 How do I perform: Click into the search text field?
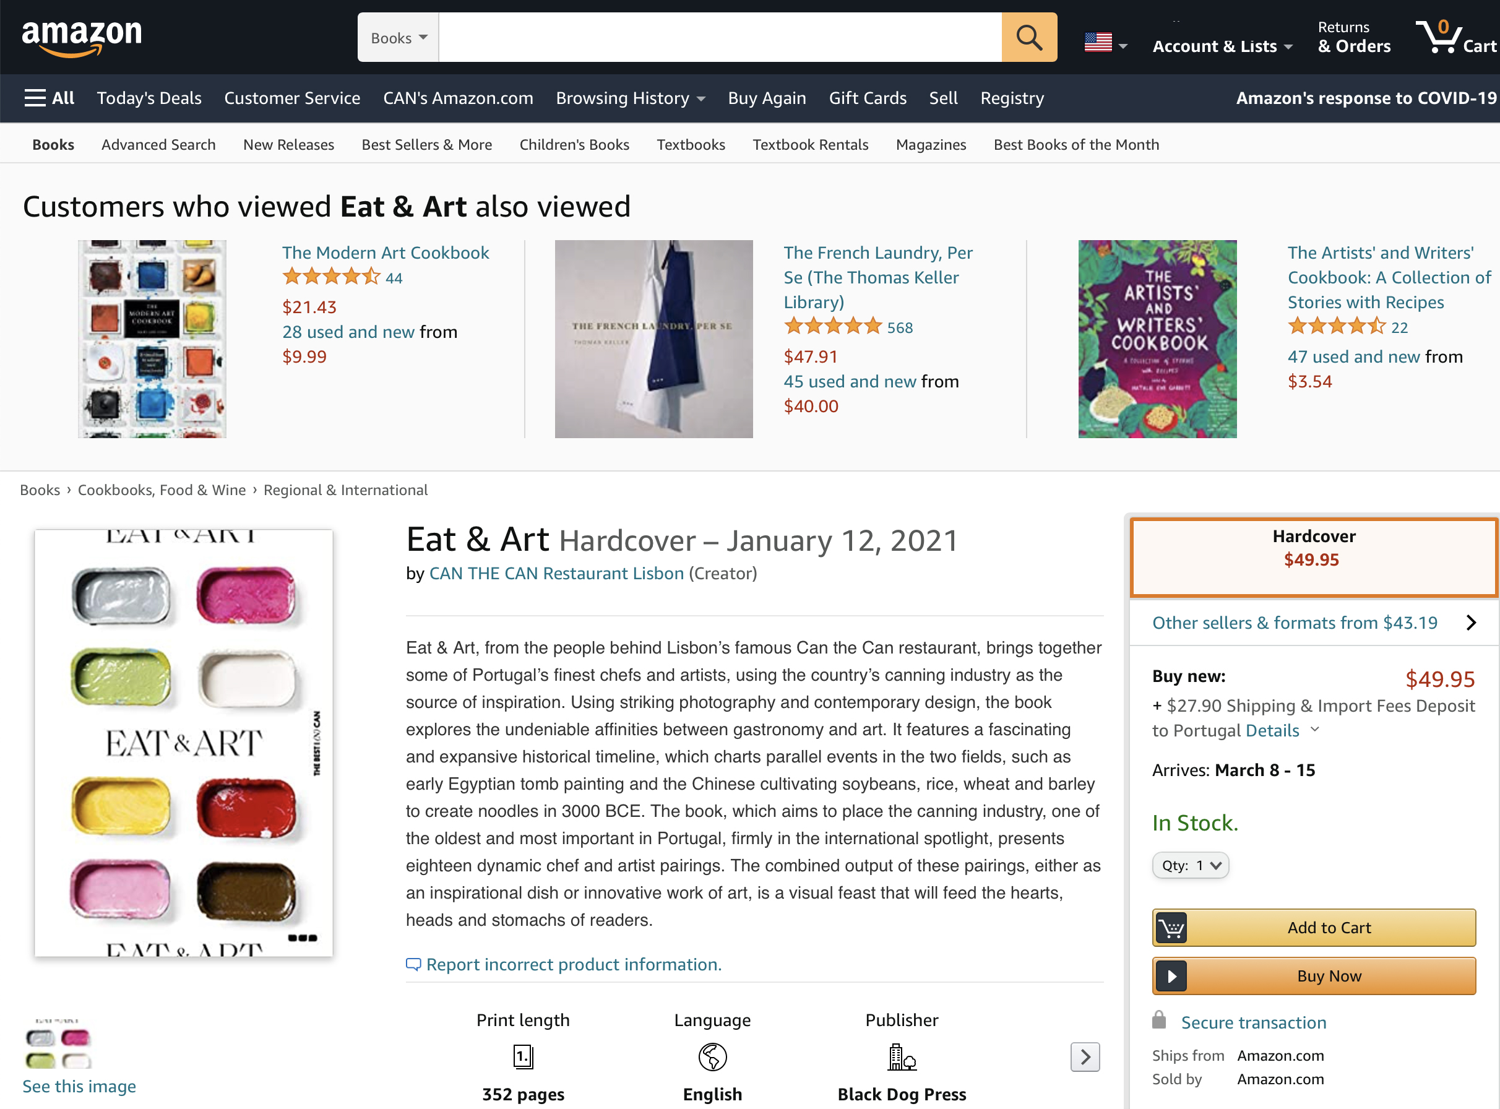point(720,38)
